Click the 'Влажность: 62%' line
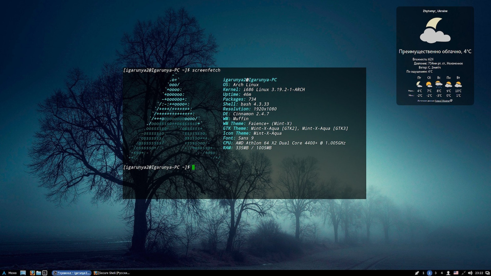Screen dimensions: 491x276 point(423,59)
